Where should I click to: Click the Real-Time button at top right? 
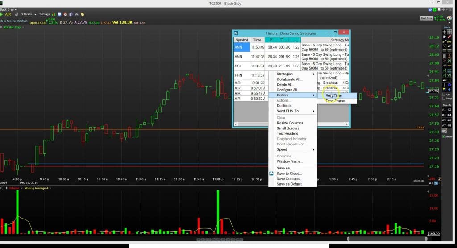coord(426,18)
